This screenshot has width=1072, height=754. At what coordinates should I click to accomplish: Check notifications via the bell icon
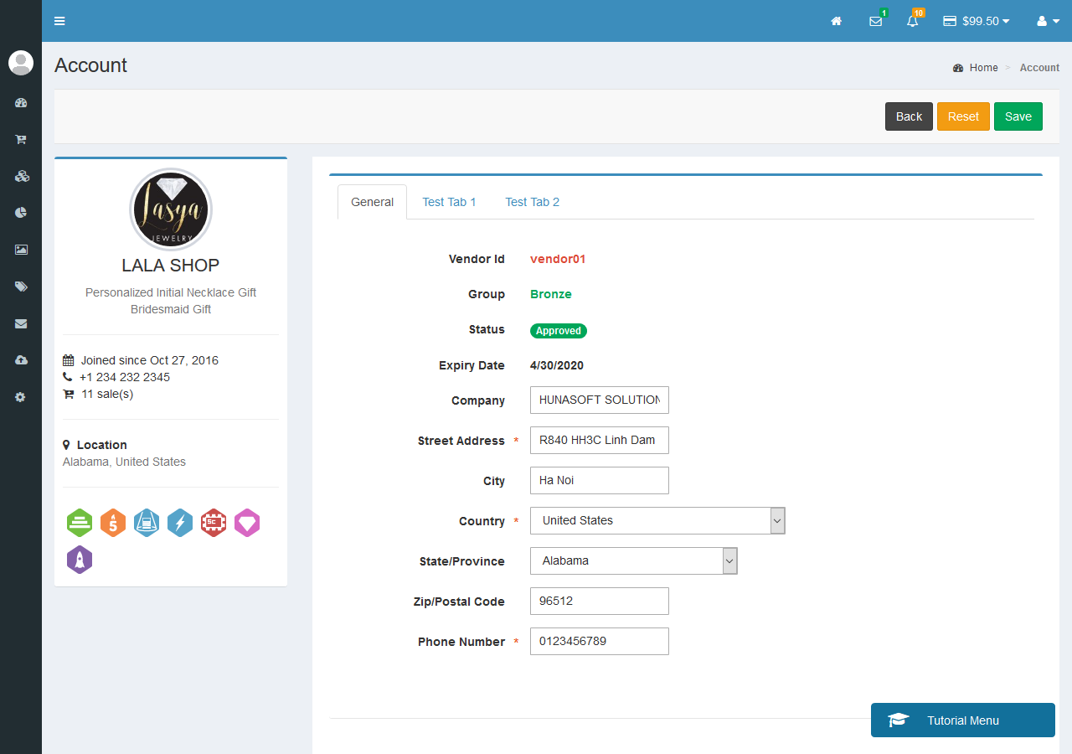(912, 20)
